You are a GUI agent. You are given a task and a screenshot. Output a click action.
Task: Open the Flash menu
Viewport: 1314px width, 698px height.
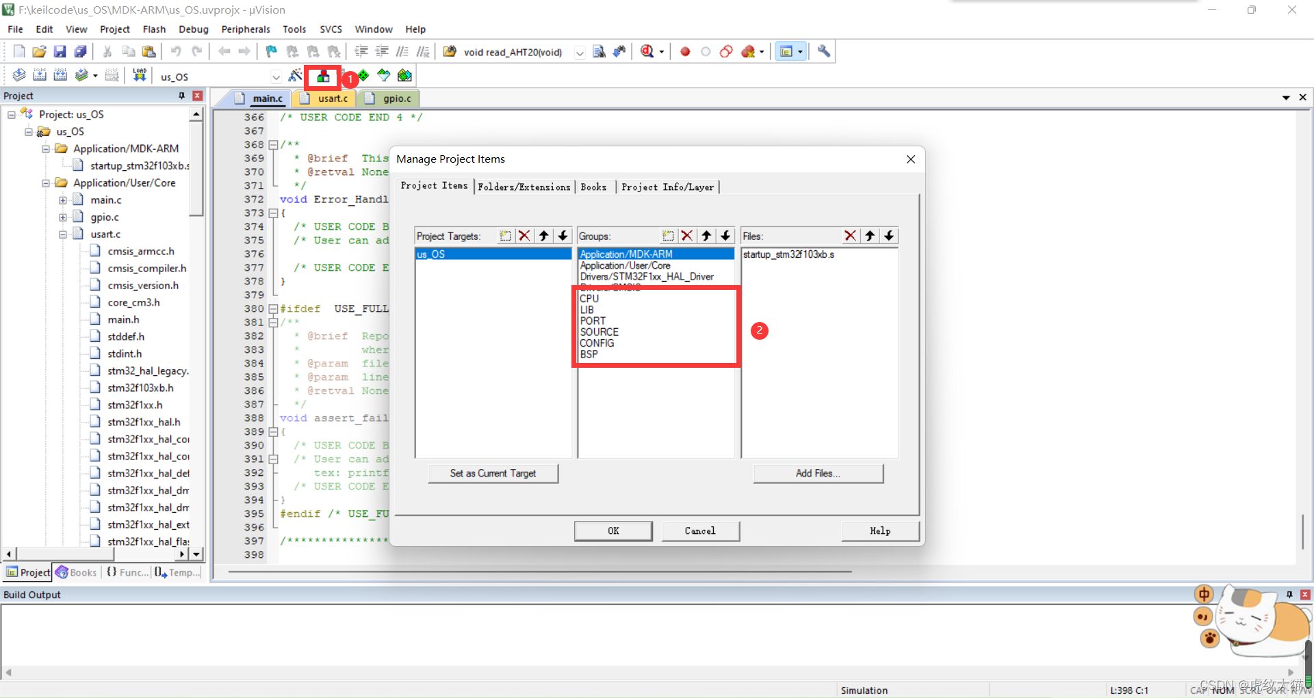[154, 29]
